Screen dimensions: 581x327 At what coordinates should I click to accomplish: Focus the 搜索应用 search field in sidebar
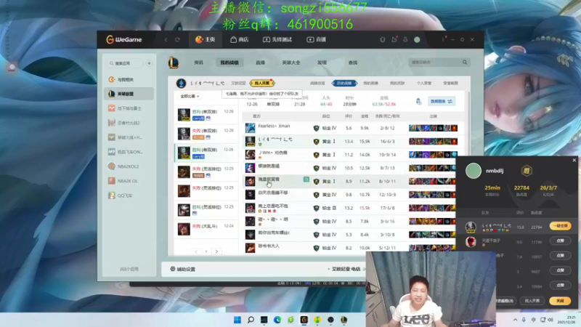click(x=125, y=63)
